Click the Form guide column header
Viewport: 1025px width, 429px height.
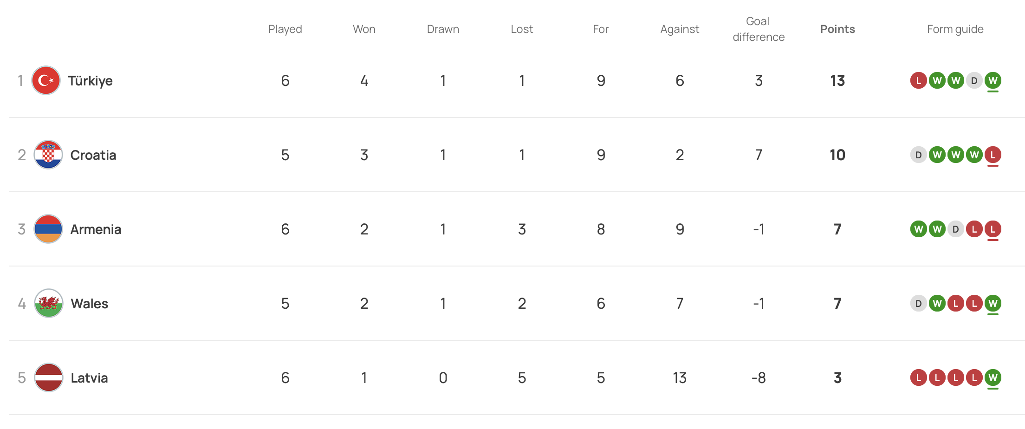[955, 29]
